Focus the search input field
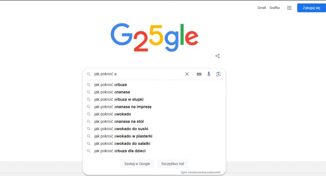Screen dimensions: 326x176 tap(136, 74)
